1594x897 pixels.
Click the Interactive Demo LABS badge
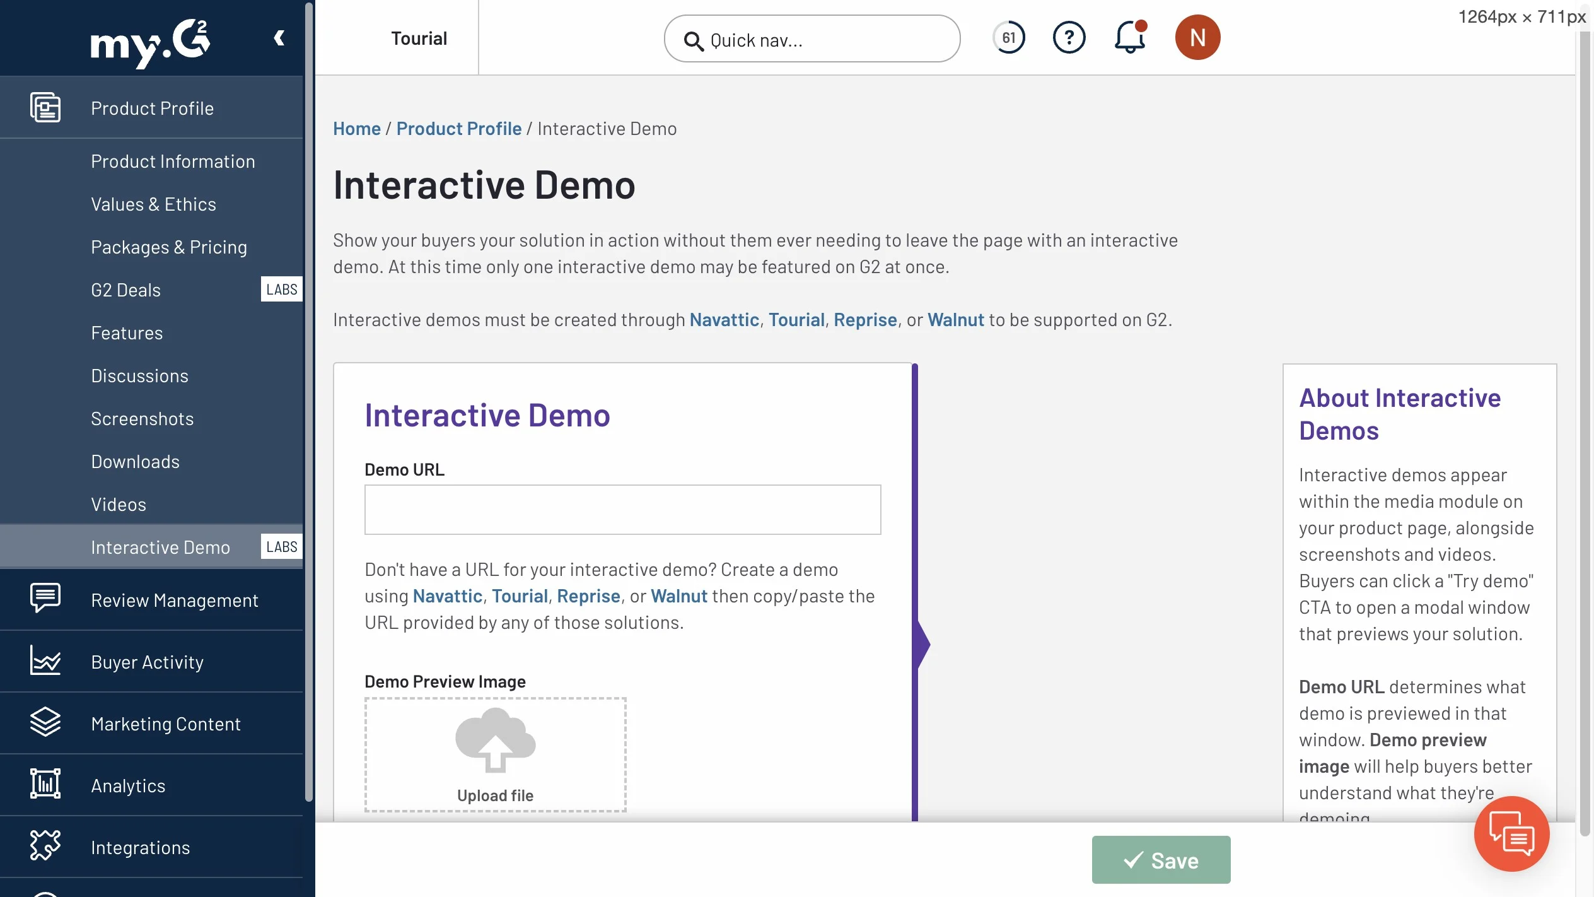pyautogui.click(x=281, y=547)
